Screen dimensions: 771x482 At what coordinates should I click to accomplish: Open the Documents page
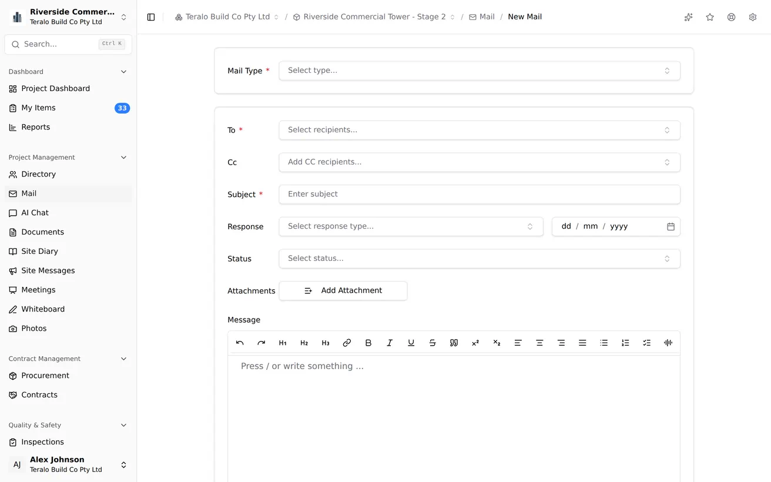pos(68,232)
